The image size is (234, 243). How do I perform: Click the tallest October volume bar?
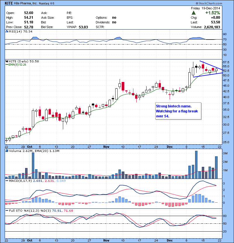coord(33,166)
